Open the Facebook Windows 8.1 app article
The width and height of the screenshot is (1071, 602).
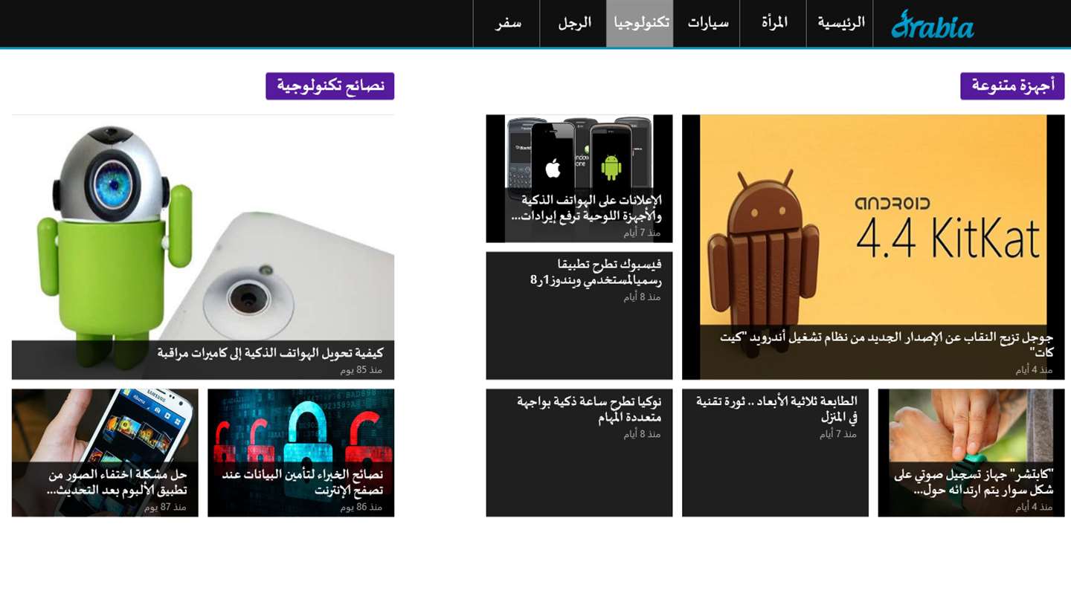(579, 316)
